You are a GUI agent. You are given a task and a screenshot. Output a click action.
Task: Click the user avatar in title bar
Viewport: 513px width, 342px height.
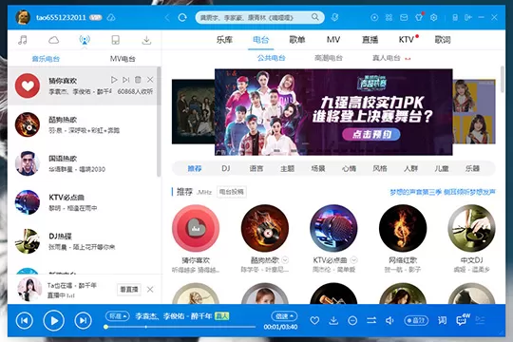(x=23, y=17)
